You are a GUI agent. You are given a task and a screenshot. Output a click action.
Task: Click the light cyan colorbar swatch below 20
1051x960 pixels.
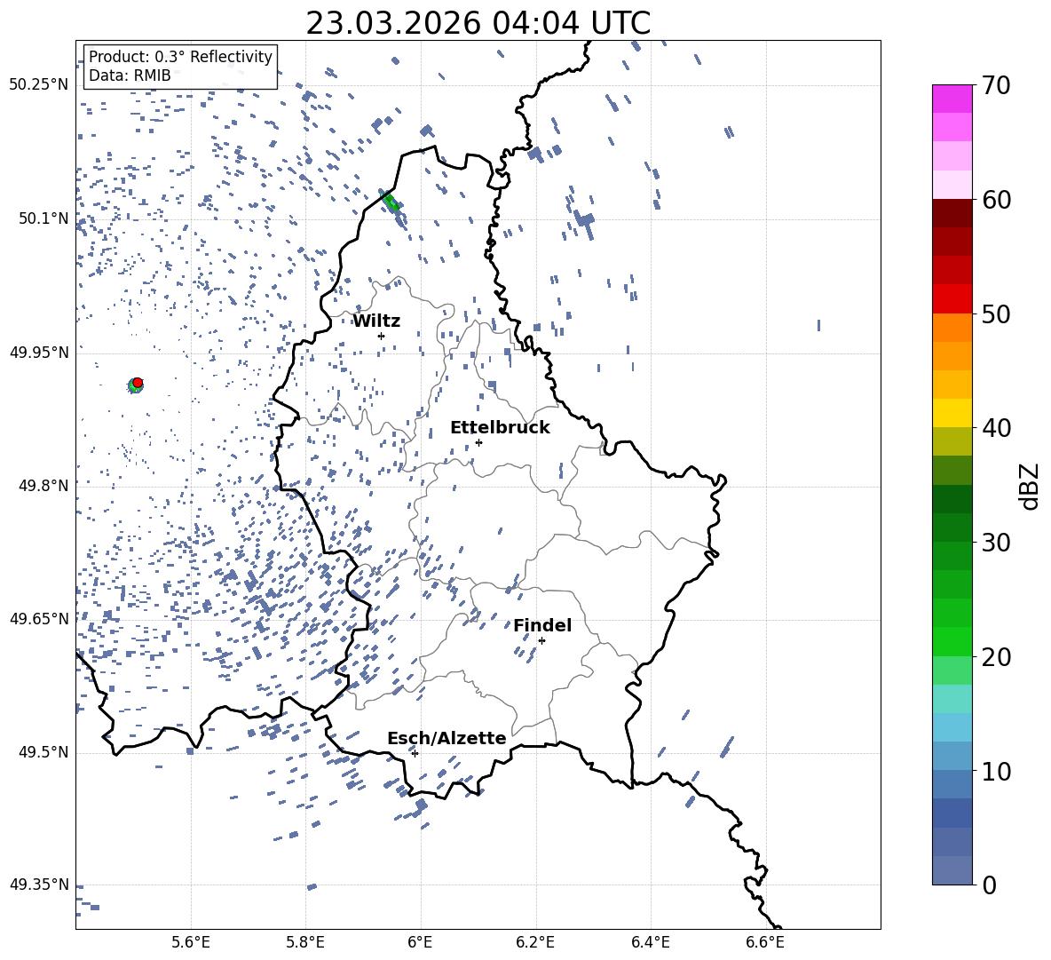pos(952,699)
